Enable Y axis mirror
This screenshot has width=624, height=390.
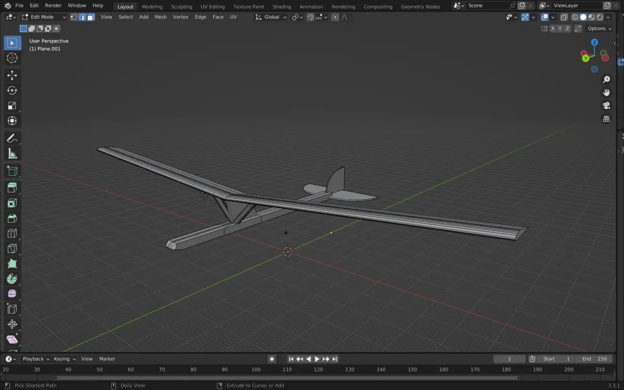click(x=560, y=29)
